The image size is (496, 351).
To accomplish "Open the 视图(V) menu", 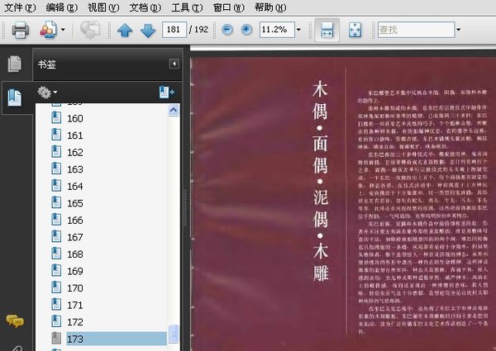I will pyautogui.click(x=103, y=7).
